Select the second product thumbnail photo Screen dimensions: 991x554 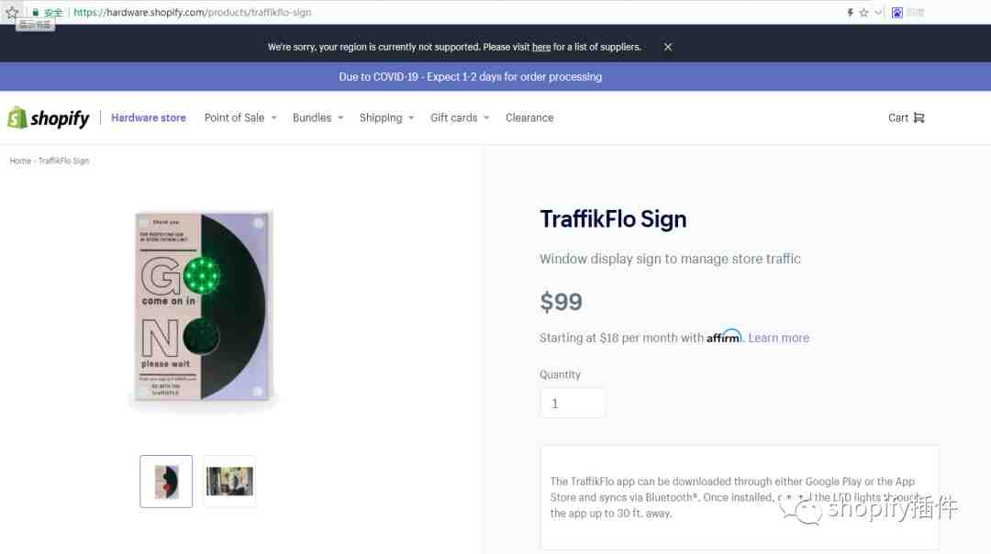click(229, 482)
